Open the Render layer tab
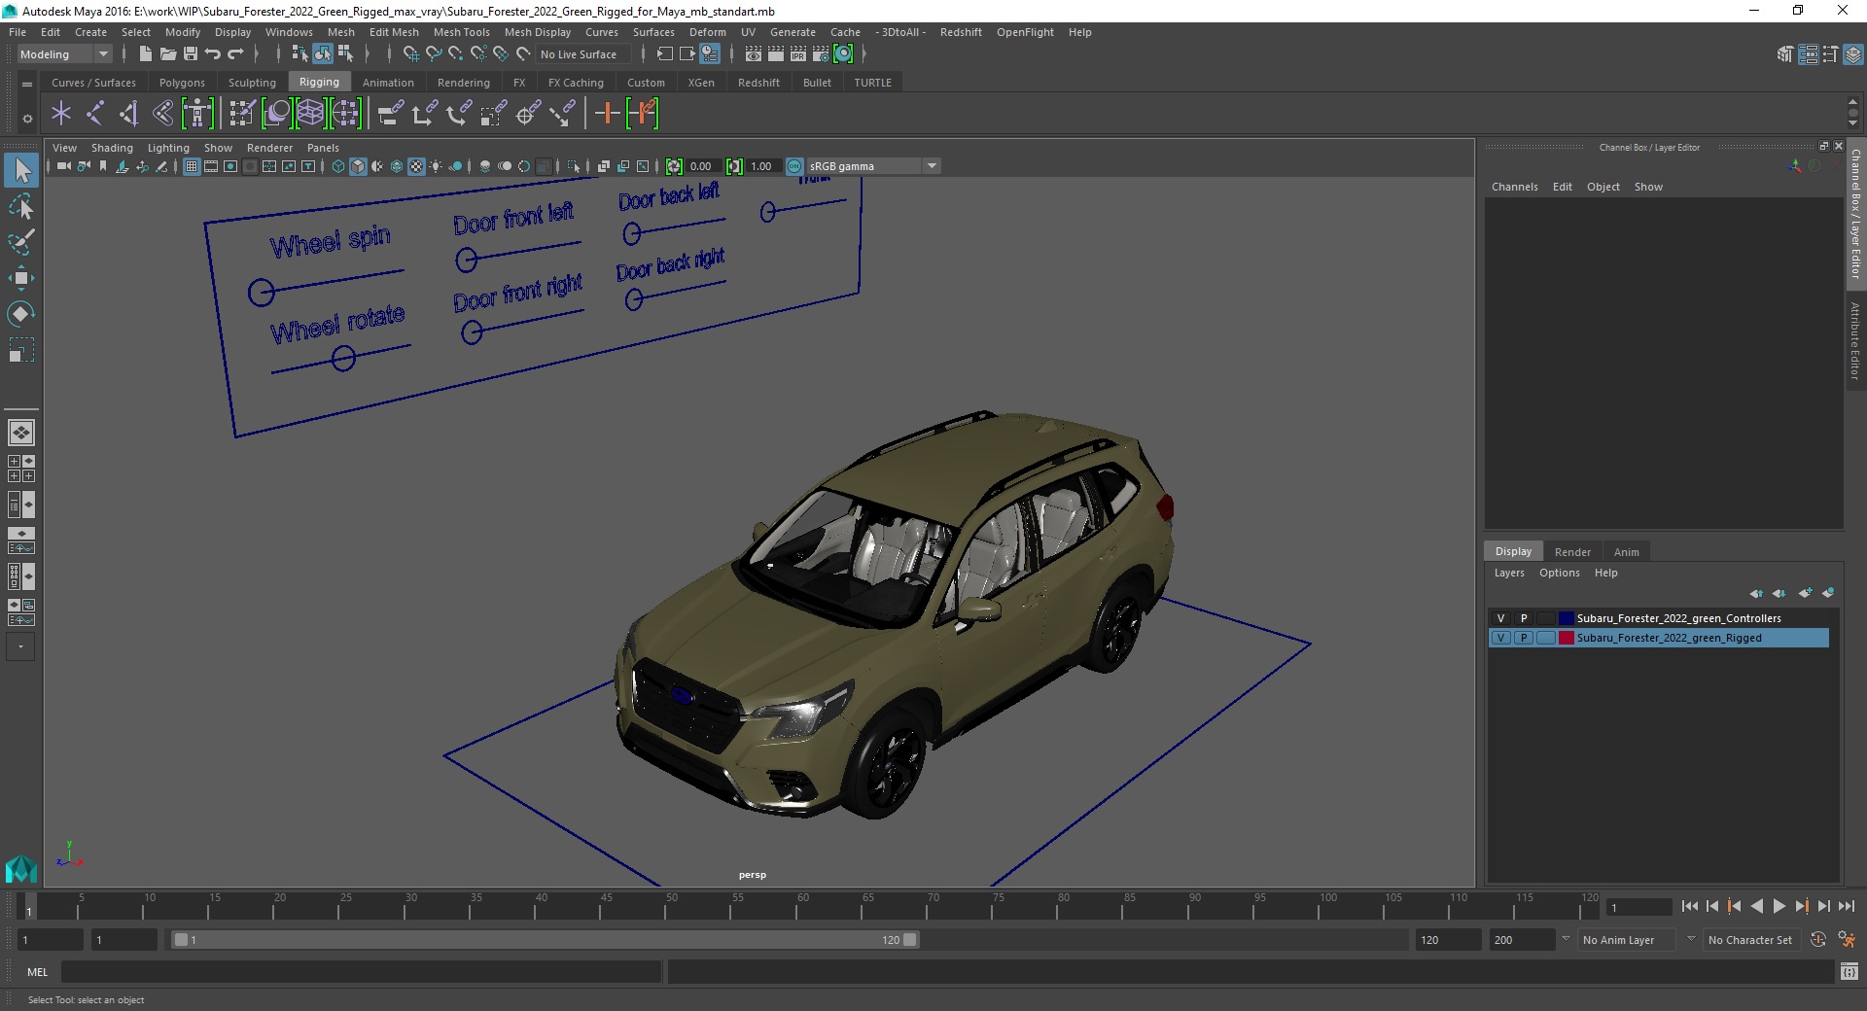Image resolution: width=1867 pixels, height=1011 pixels. click(1572, 551)
